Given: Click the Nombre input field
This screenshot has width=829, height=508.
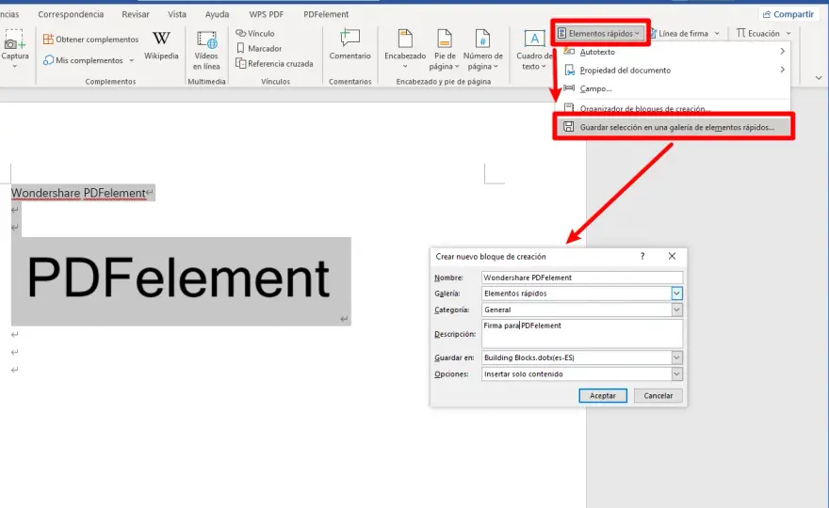Looking at the screenshot, I should pos(582,278).
